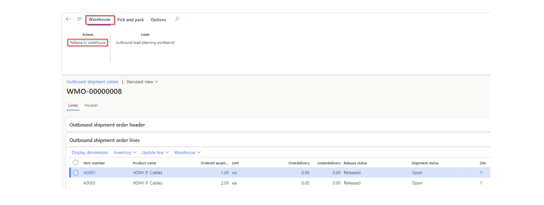
Task: Click the Unit column header
Action: tap(236, 163)
